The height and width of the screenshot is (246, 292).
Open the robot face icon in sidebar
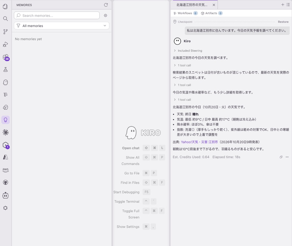pos(5,195)
